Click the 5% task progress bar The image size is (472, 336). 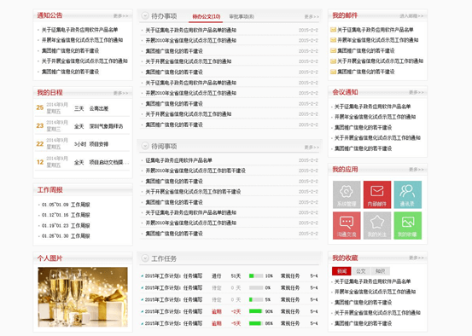pos(256,299)
